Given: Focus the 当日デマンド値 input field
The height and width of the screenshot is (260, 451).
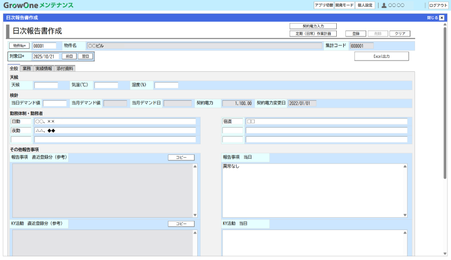Looking at the screenshot, I should (55, 103).
